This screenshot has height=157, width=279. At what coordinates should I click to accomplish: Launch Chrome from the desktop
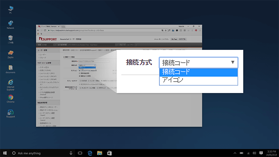pos(10,99)
